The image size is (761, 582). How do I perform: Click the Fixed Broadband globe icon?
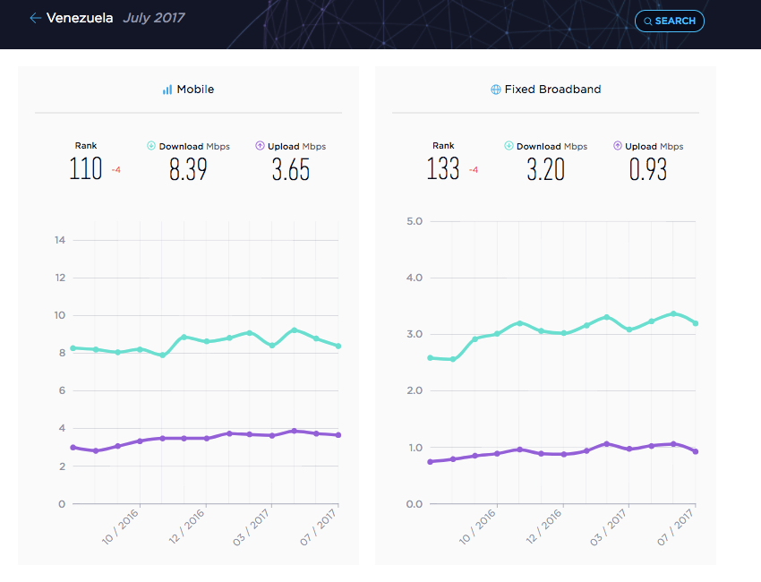(495, 90)
